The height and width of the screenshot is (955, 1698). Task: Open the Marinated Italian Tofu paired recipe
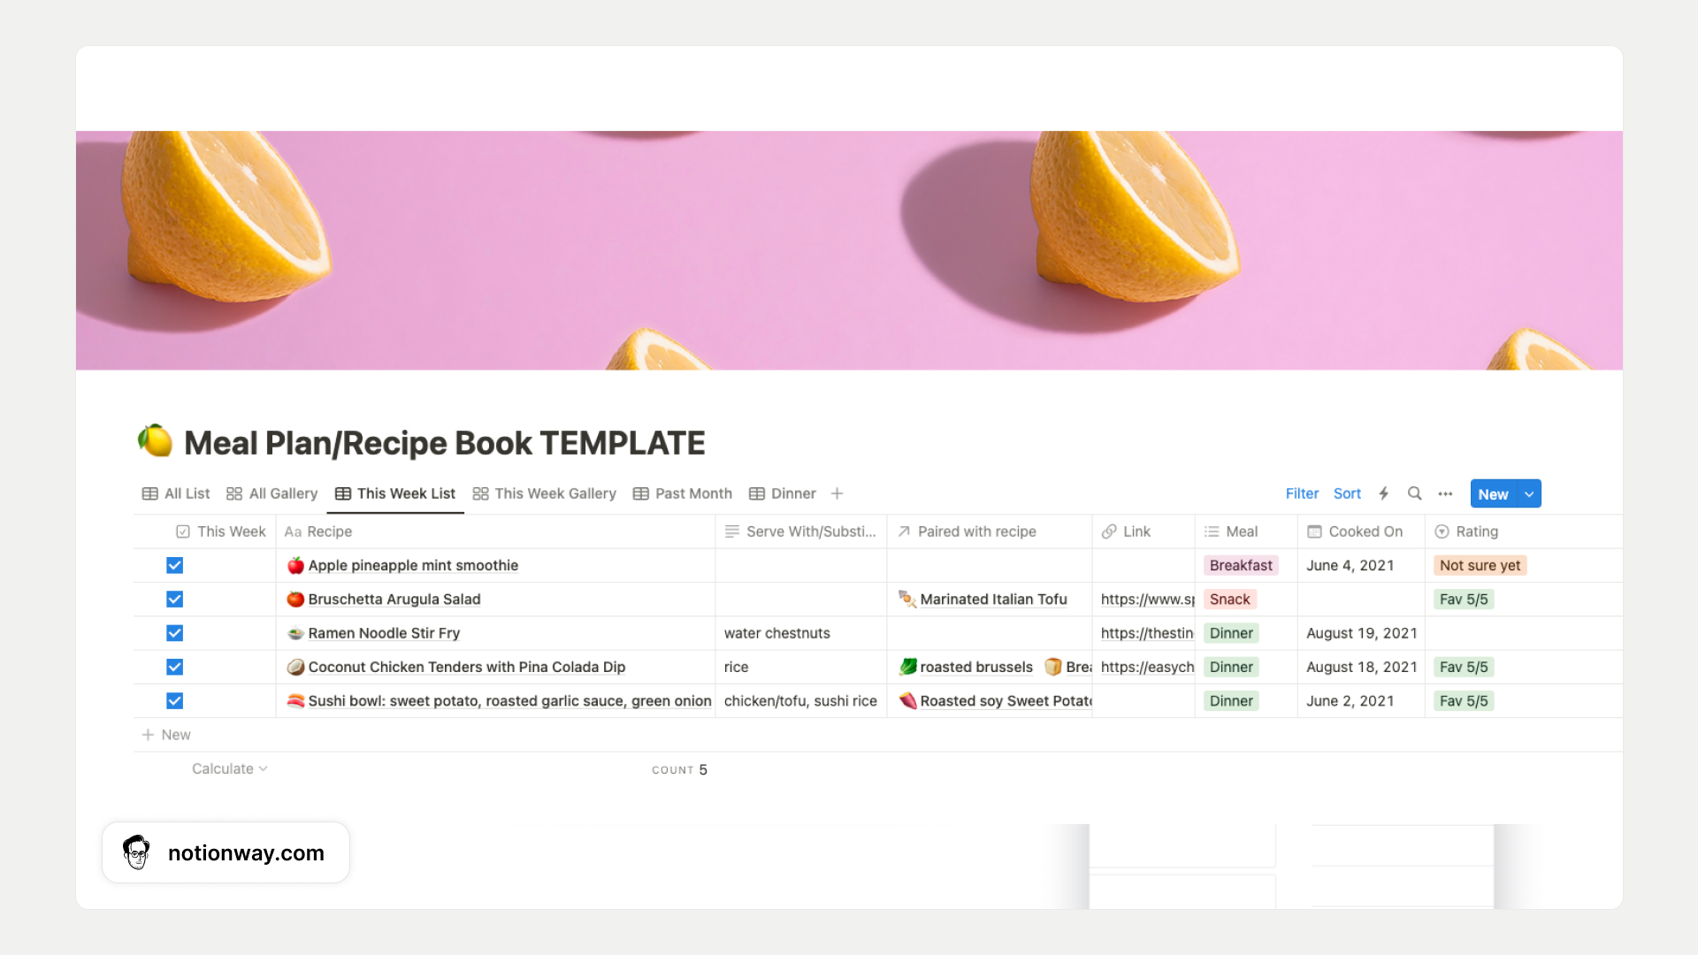click(x=993, y=599)
